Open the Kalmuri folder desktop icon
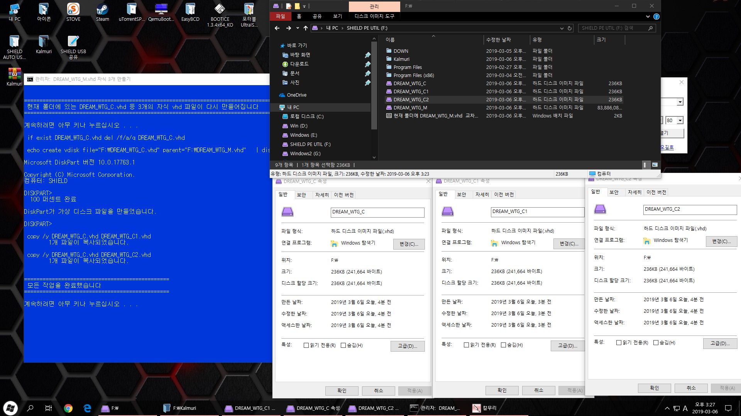 (x=44, y=45)
